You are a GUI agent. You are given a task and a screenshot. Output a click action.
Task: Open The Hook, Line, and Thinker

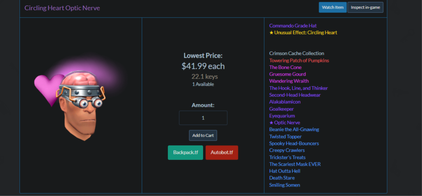298,88
